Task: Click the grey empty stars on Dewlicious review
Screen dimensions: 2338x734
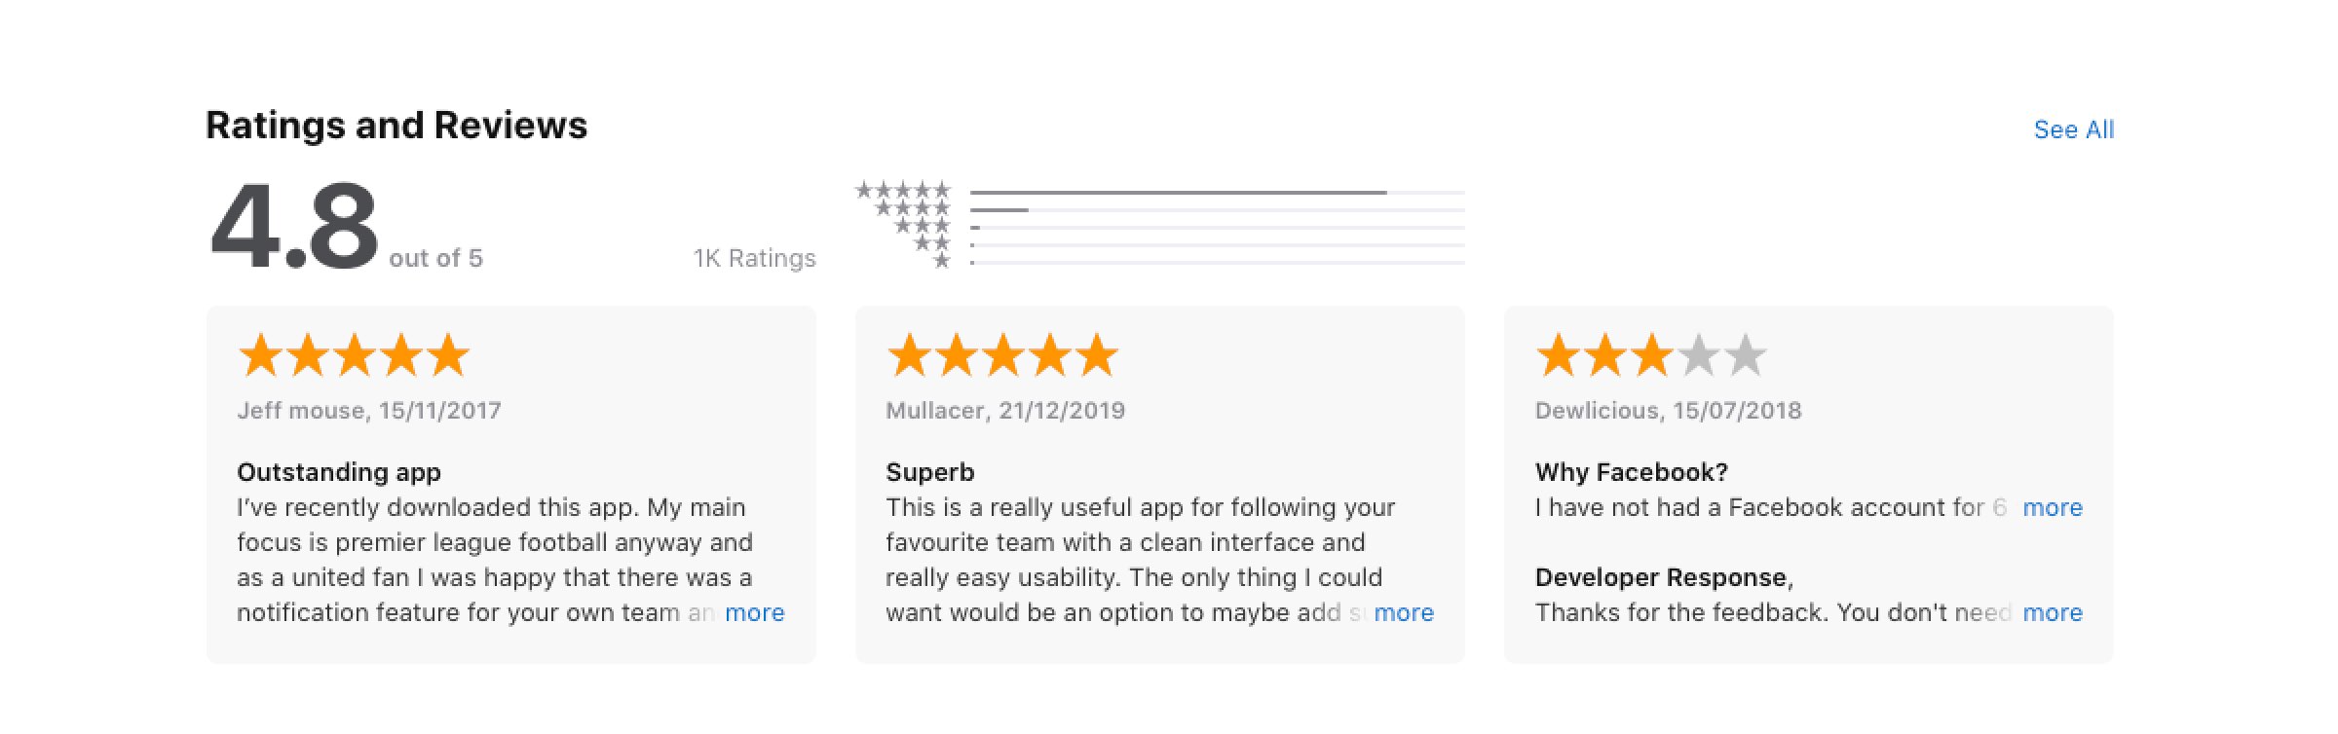Action: (x=1722, y=355)
